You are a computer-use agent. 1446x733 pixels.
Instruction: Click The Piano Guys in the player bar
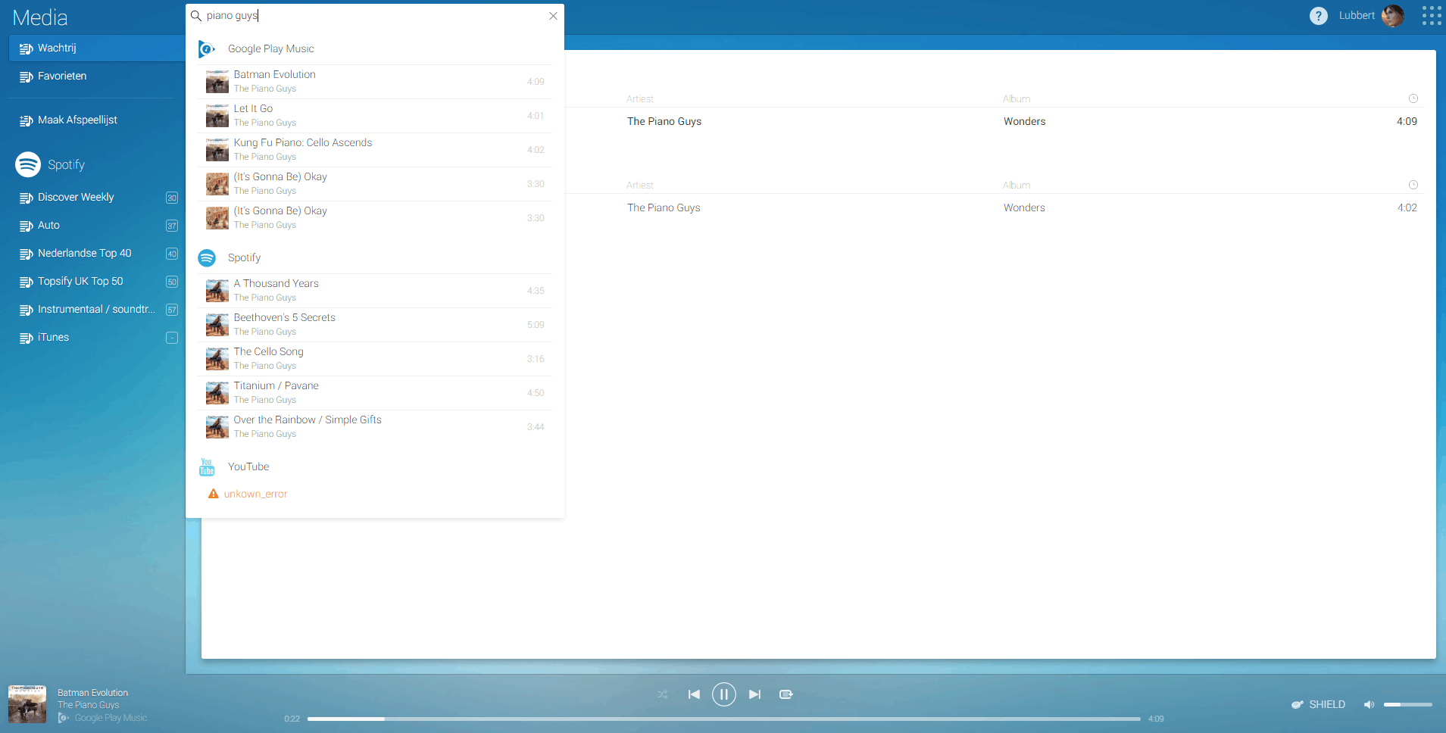[x=88, y=705]
